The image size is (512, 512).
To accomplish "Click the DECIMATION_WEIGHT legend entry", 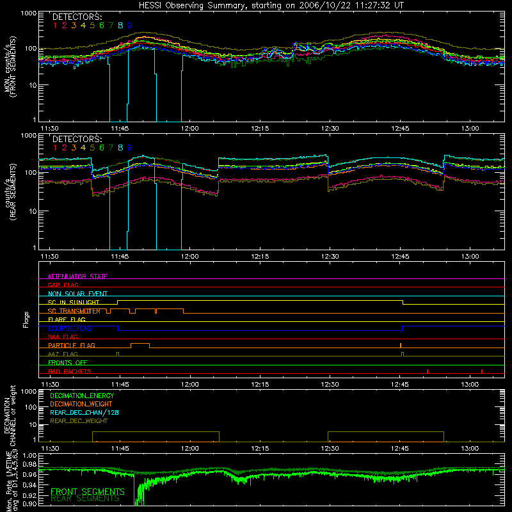I will (81, 404).
